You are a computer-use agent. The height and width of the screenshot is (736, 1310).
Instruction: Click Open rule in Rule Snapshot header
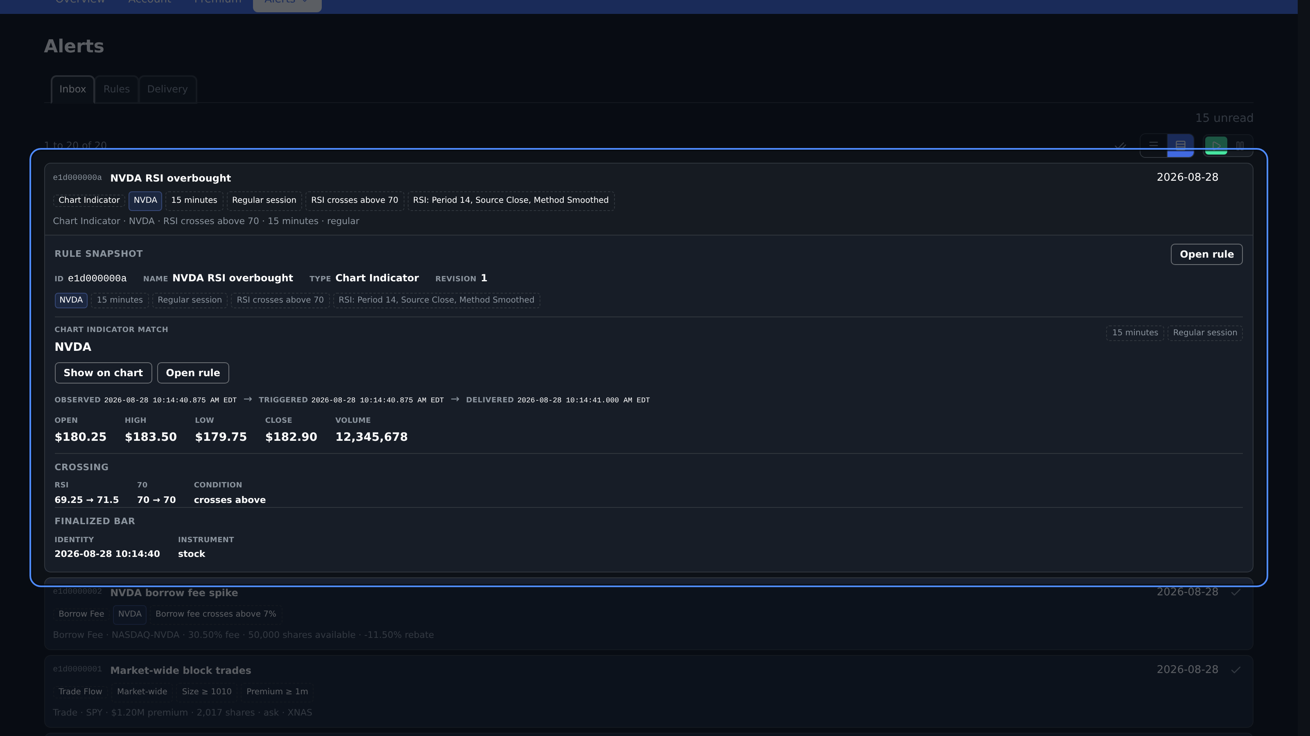pyautogui.click(x=1206, y=254)
